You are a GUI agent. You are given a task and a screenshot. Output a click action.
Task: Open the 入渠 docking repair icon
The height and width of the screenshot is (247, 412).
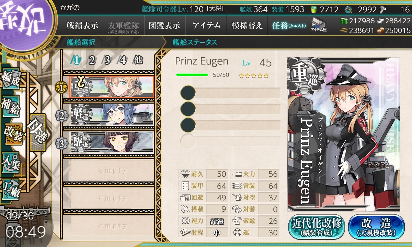(10, 161)
